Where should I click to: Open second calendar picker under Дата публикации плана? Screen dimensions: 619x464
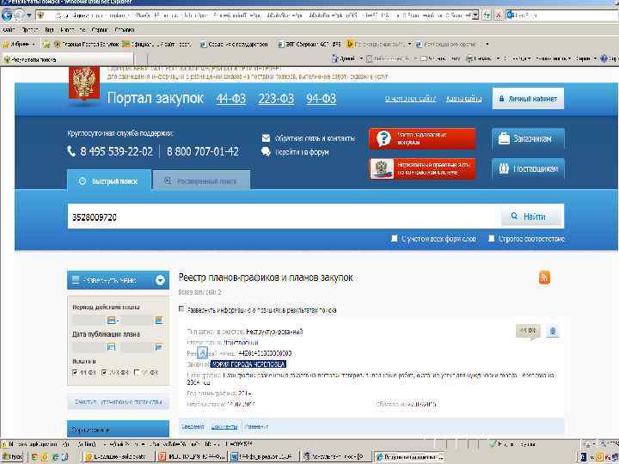tap(159, 347)
